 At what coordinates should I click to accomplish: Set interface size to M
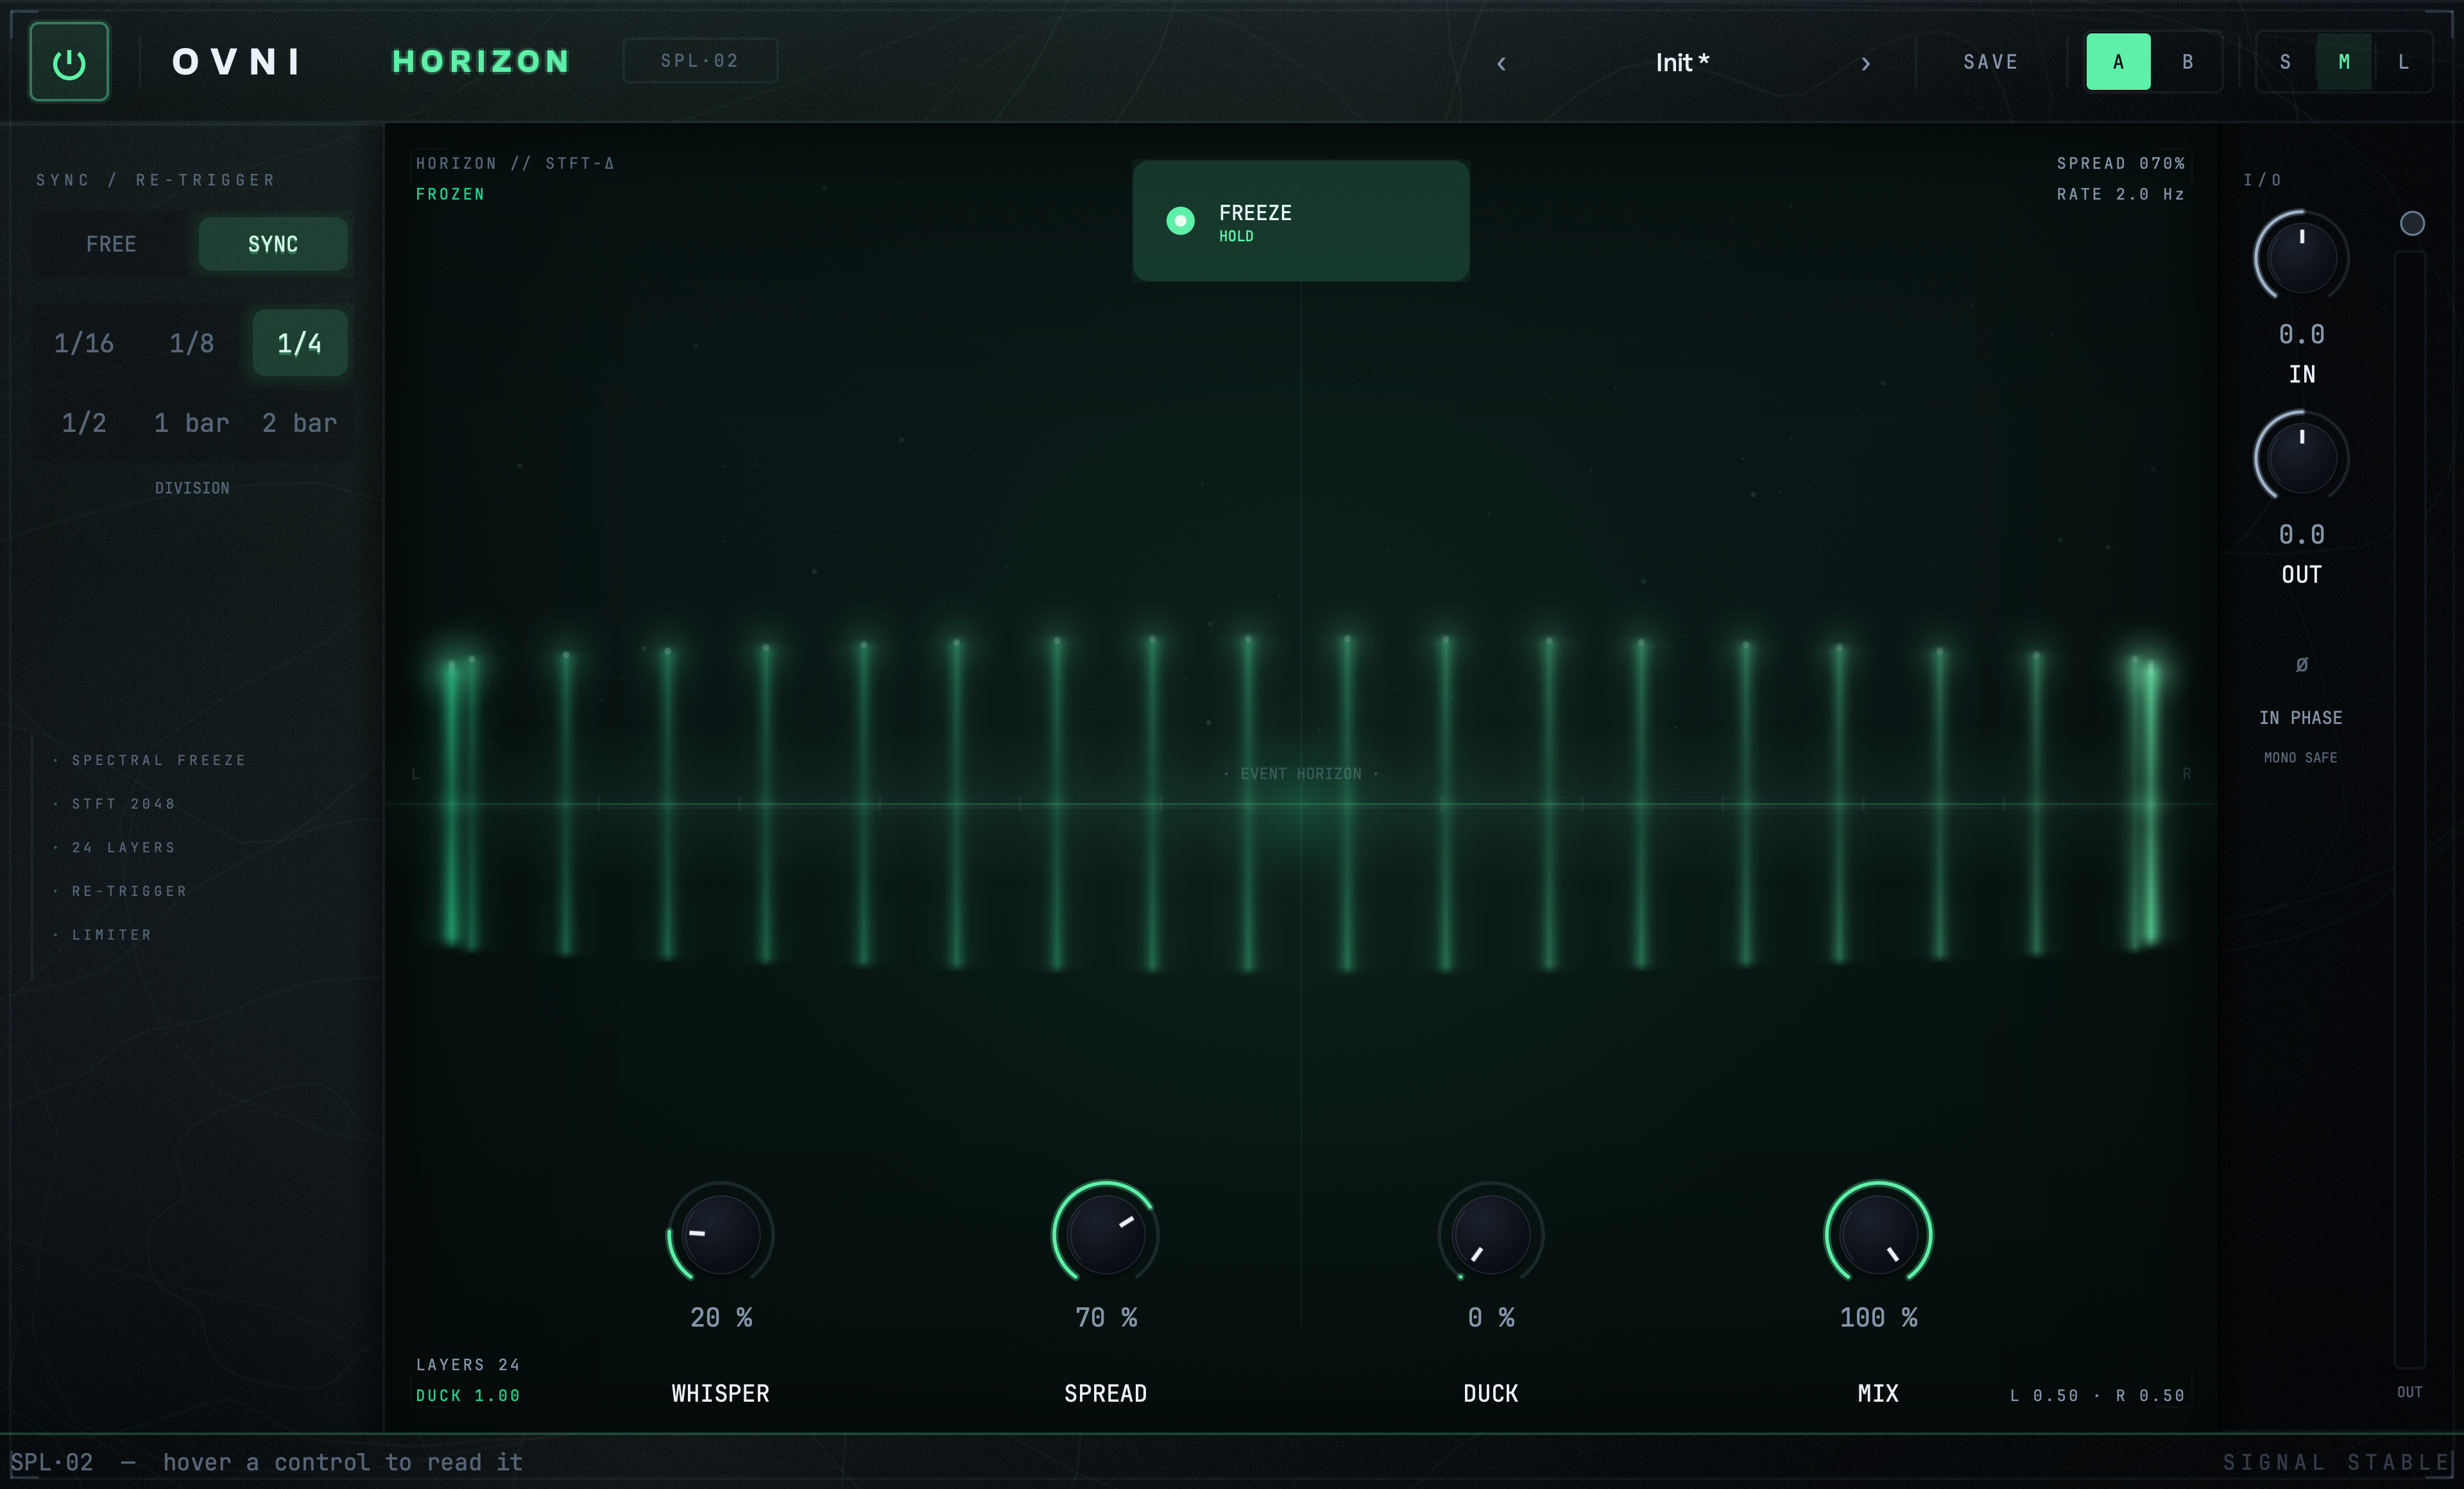pyautogui.click(x=2344, y=62)
